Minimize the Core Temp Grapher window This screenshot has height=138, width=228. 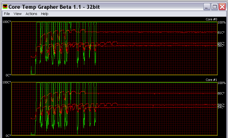click(208, 7)
